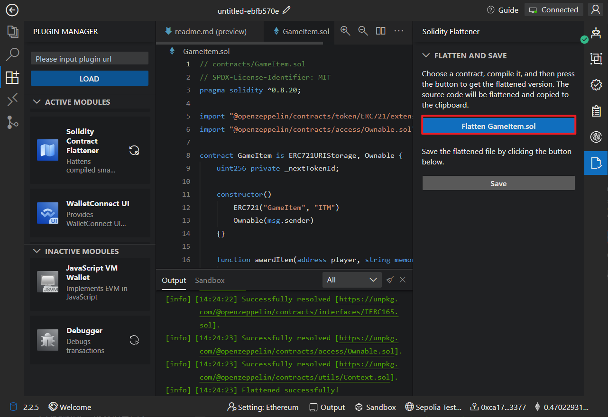Toggle the Debugger module activation
Screen dimensions: 608x417
pyautogui.click(x=134, y=340)
